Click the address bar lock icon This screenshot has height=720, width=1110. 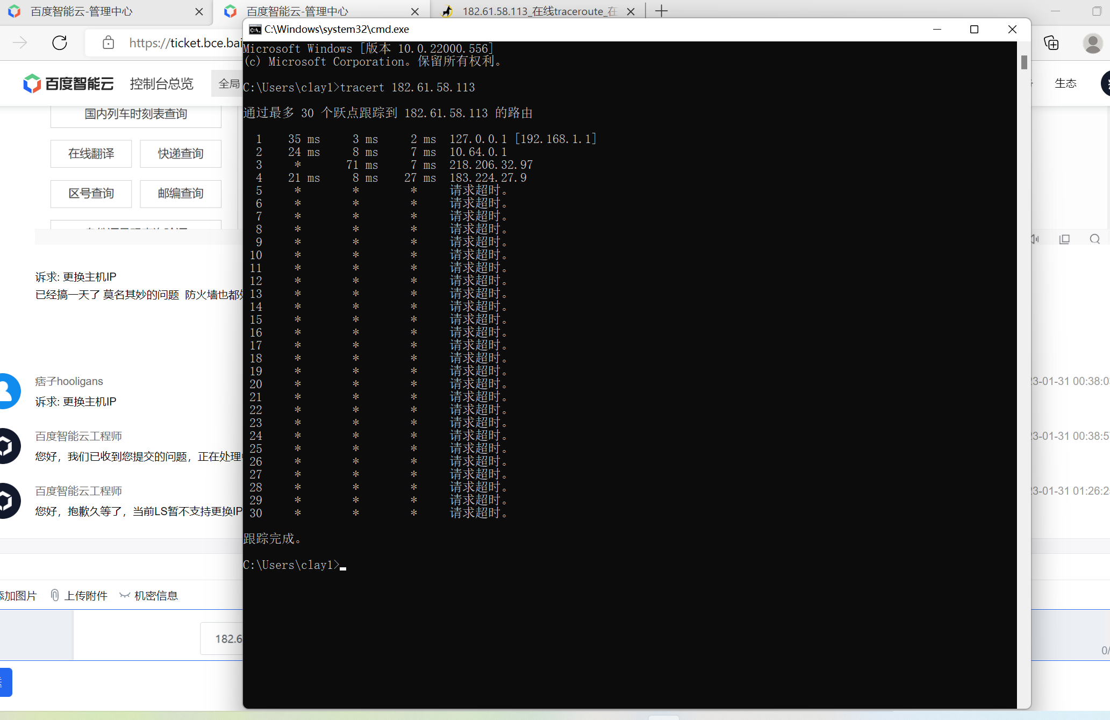click(108, 43)
